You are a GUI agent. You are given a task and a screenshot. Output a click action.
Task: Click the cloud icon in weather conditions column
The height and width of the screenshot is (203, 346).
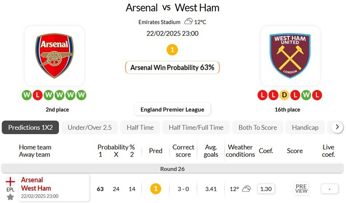click(246, 189)
